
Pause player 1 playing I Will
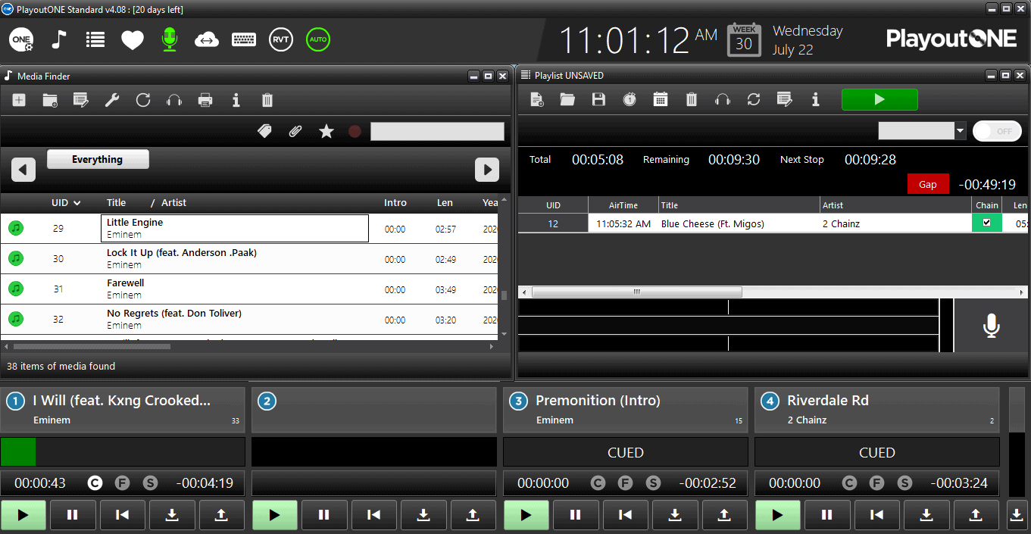73,514
